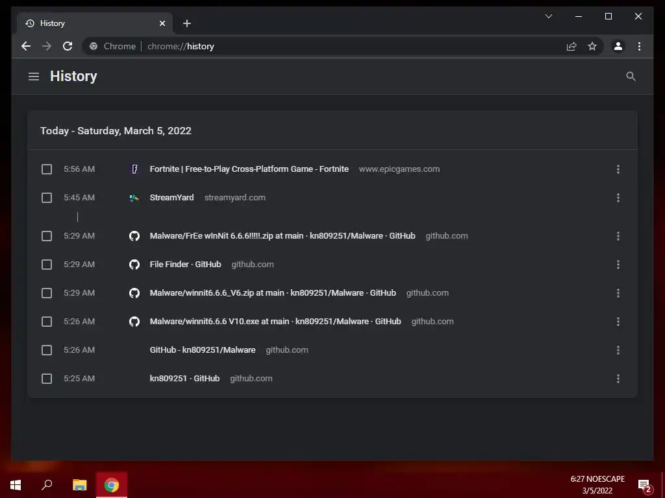
Task: Select checkbox for FrEe wInNit 6.6.6 zip entry
Action: tap(47, 236)
